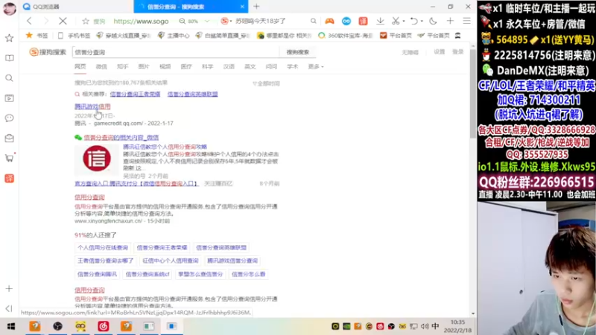
Task: Switch to the 微信 search tab
Action: pyautogui.click(x=101, y=66)
